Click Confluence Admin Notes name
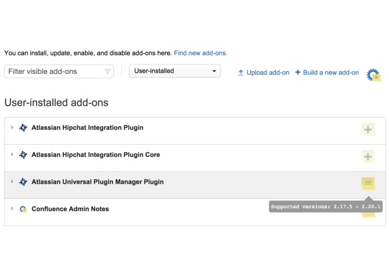This screenshot has width=389, height=277. click(x=70, y=209)
